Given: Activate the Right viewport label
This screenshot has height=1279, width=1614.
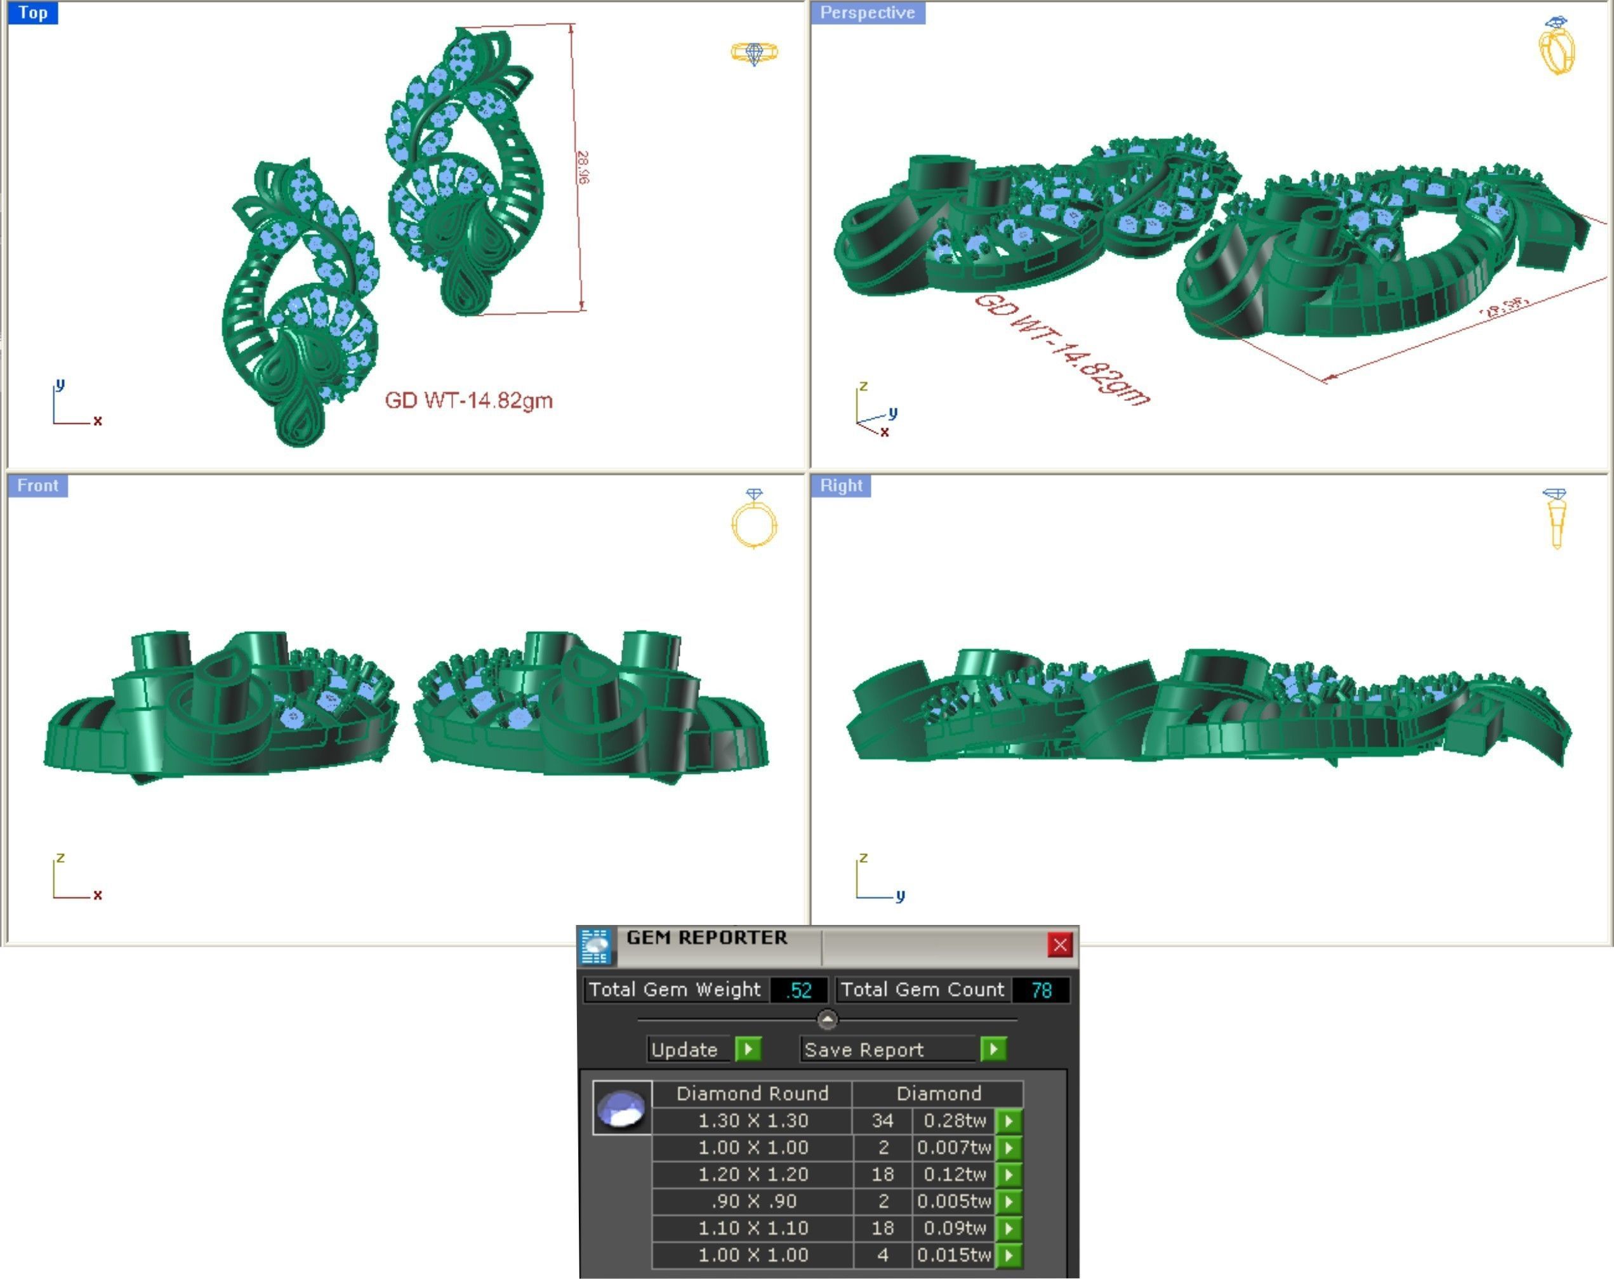Looking at the screenshot, I should 841,486.
